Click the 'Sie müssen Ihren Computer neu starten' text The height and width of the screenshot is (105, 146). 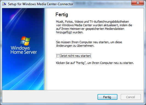point(89,44)
